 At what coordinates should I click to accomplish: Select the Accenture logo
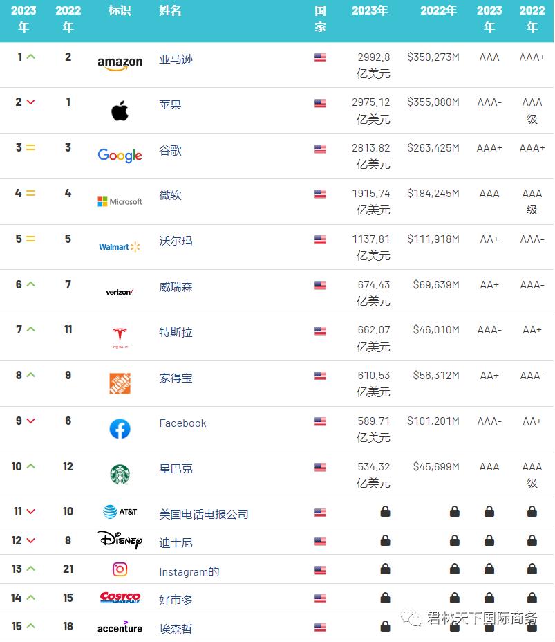point(119,628)
